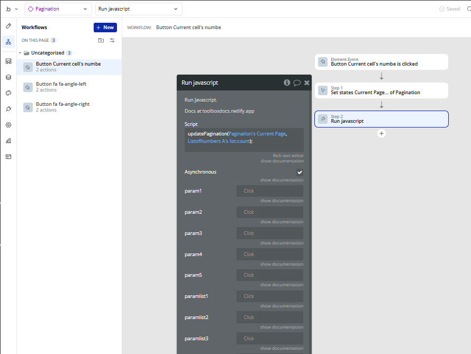471x354 pixels.
Task: Select the Workflow tab icon in sidebar
Action: pos(8,42)
